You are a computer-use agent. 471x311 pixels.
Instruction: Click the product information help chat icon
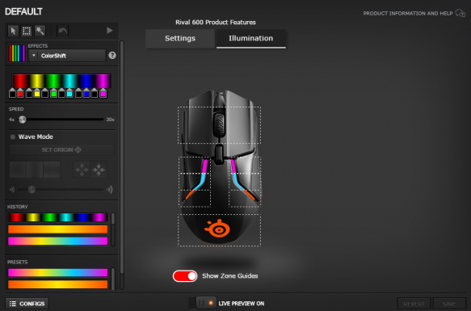(x=460, y=13)
